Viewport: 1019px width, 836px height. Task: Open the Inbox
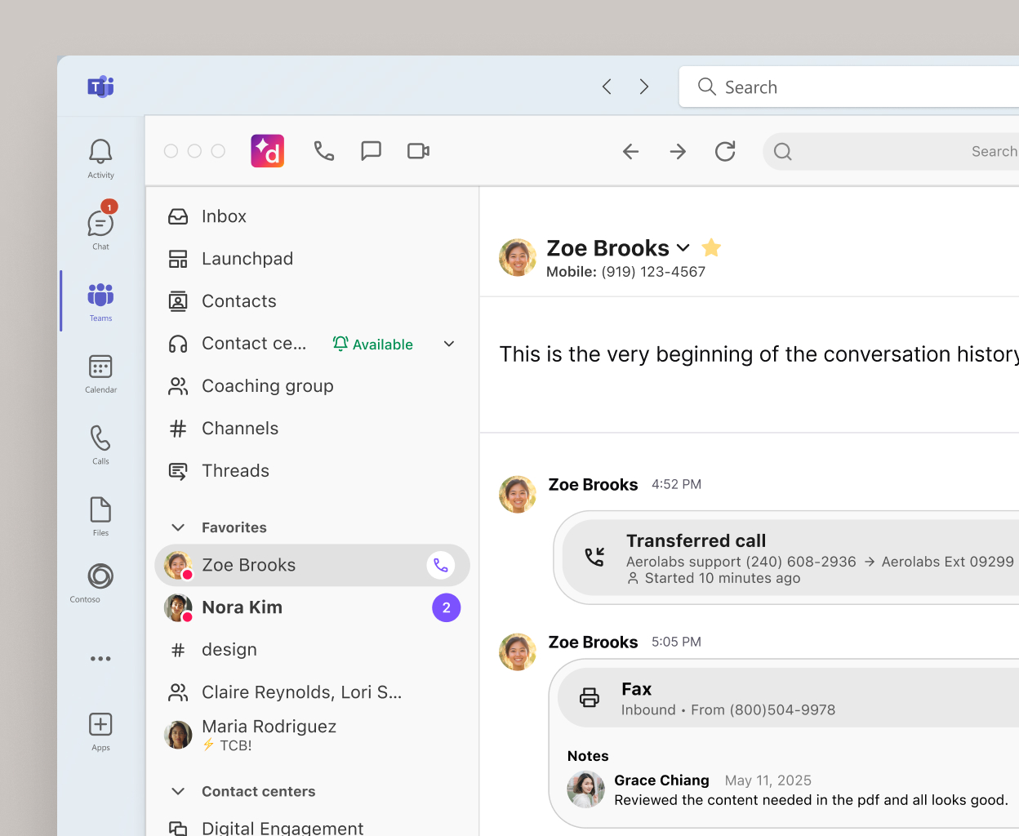coord(224,216)
